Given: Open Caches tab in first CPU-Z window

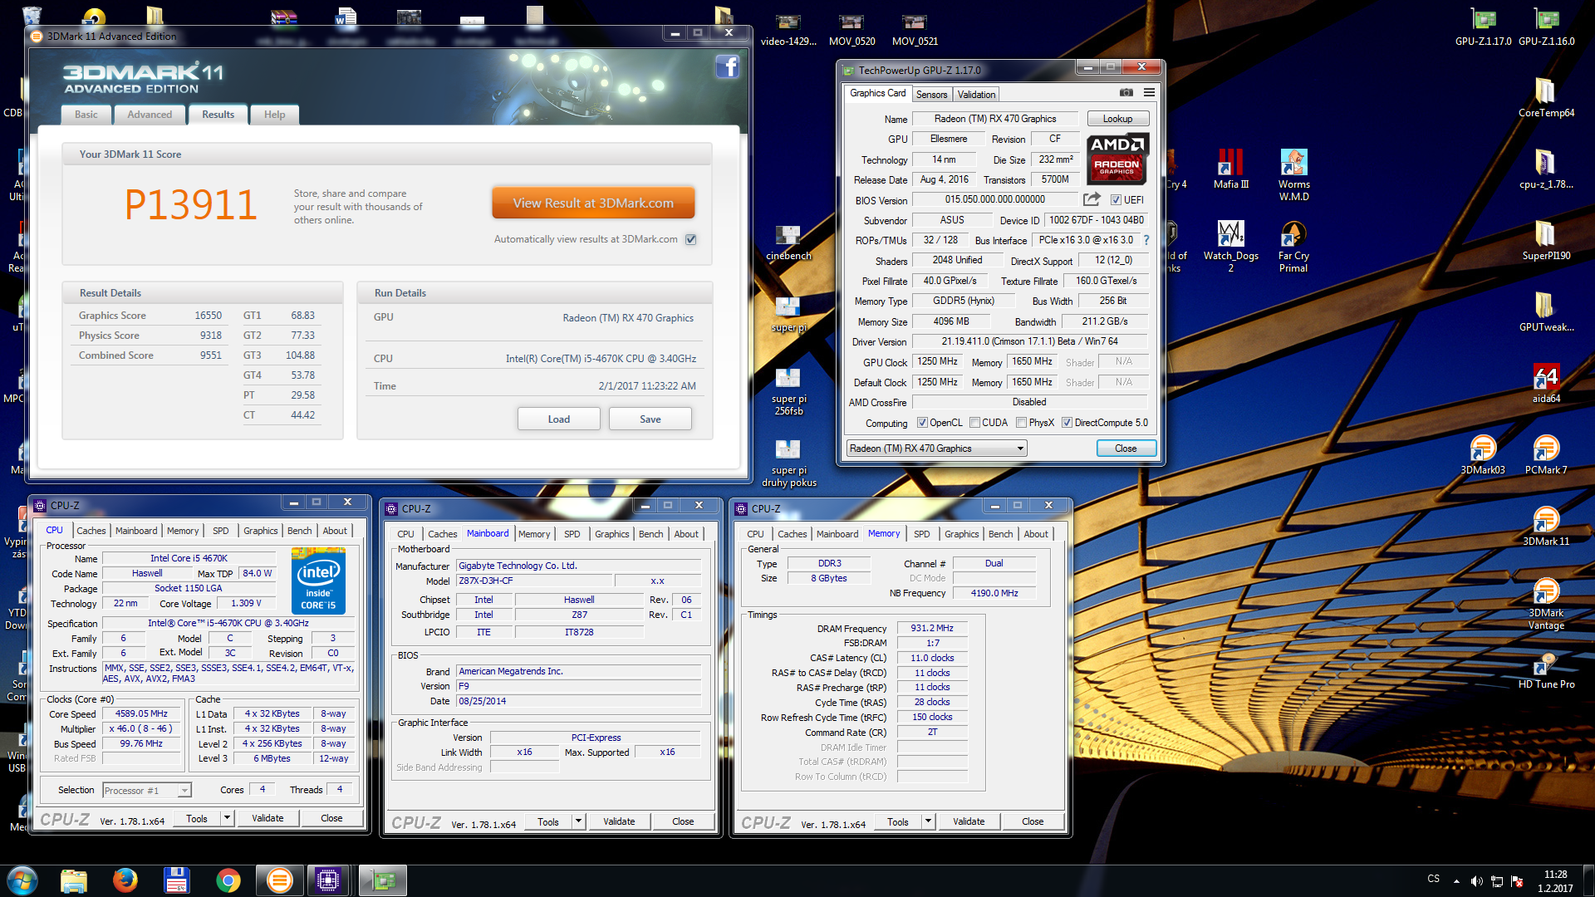Looking at the screenshot, I should coord(91,531).
